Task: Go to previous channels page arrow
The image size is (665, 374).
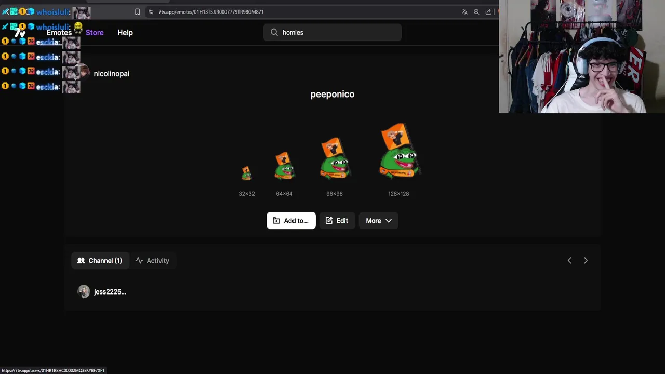Action: [569, 261]
